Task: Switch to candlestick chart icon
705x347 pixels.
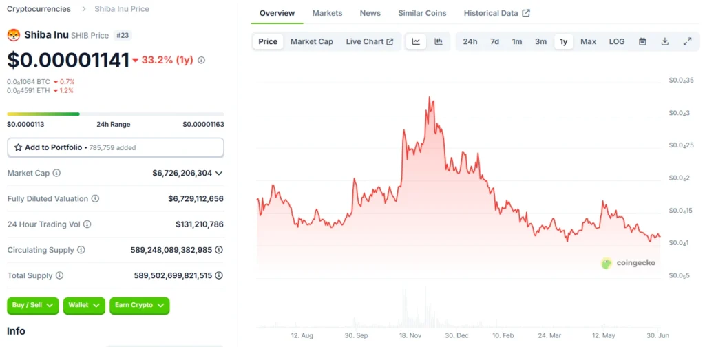Action: pos(439,41)
